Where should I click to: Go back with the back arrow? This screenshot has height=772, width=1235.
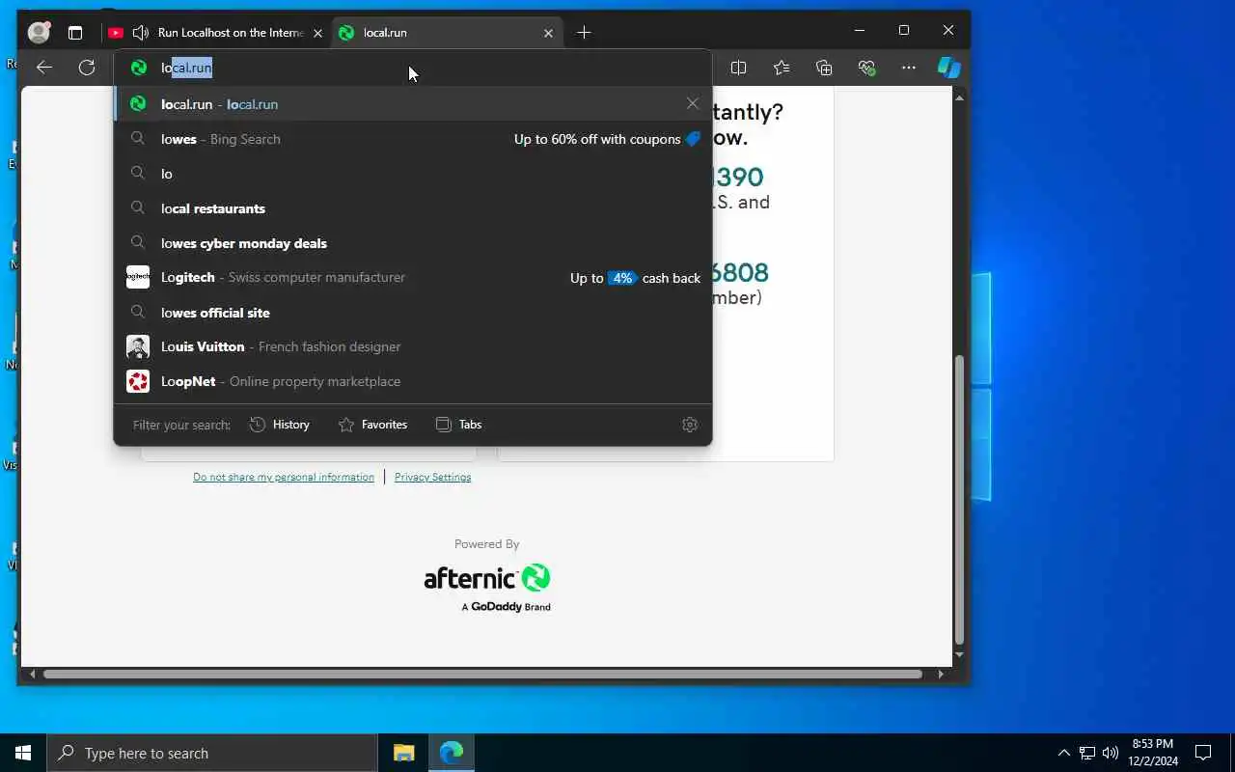pyautogui.click(x=43, y=68)
